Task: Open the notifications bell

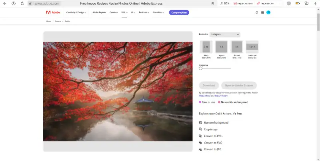Action: (257, 12)
